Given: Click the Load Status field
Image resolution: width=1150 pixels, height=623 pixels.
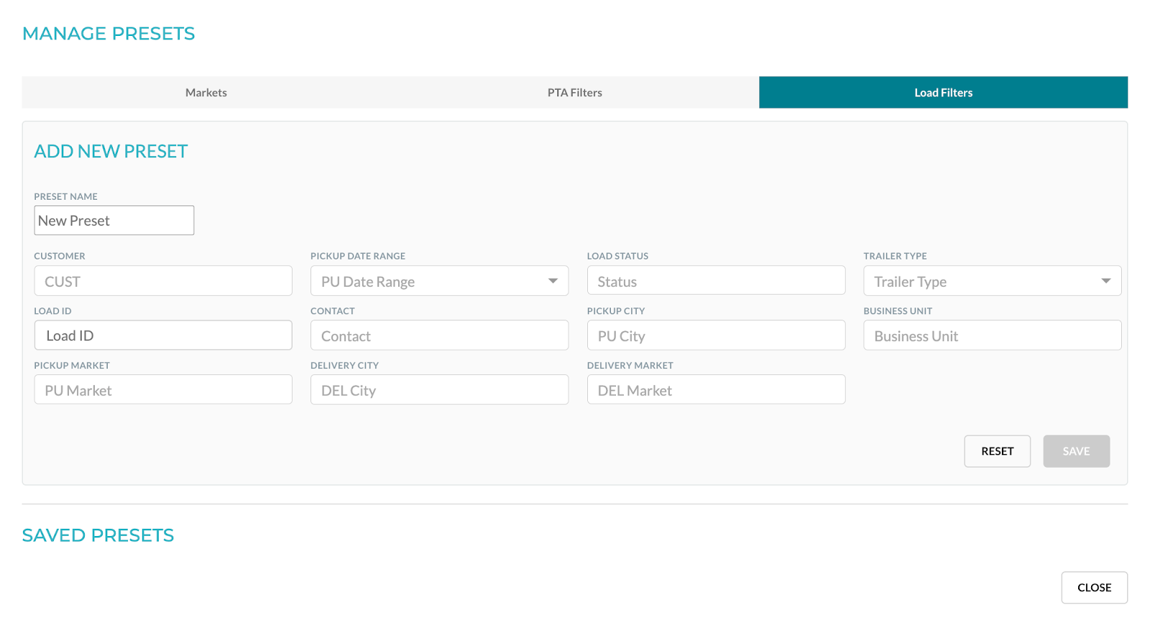Looking at the screenshot, I should (x=716, y=281).
